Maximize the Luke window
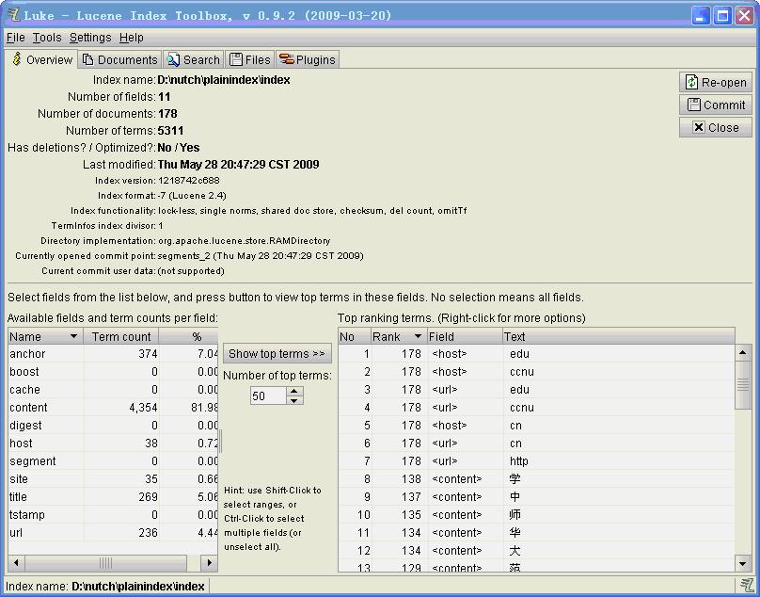 [722, 15]
